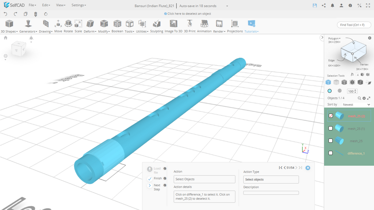Image resolution: width=374 pixels, height=210 pixels.
Task: Uncheck the mesh_25 (2) checkbox
Action: (331, 116)
